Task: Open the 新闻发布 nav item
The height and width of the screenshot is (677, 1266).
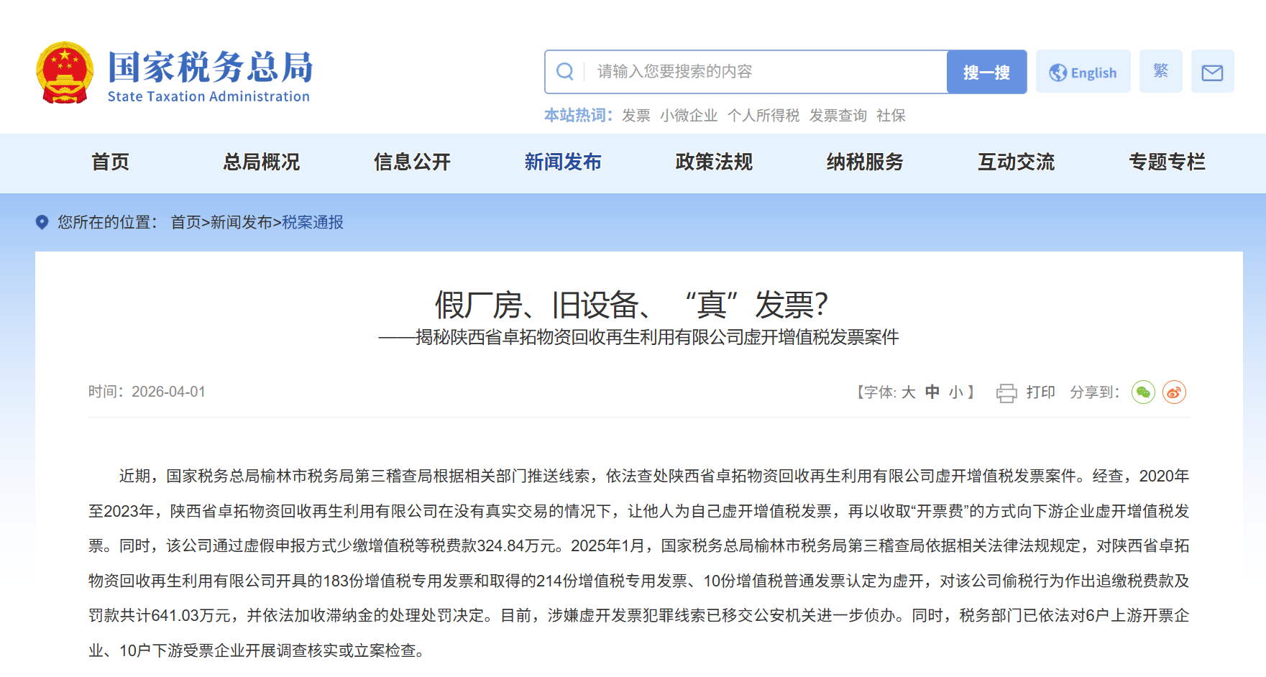Action: point(563,162)
